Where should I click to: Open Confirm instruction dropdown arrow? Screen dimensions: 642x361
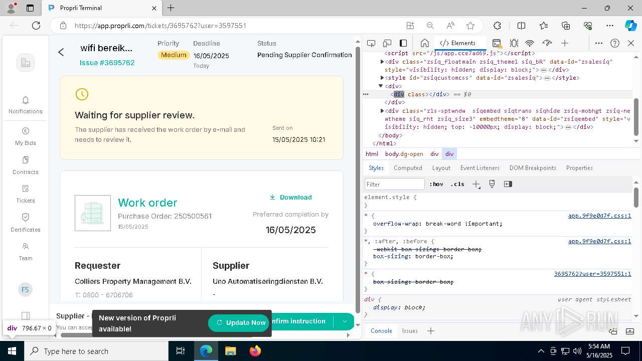(x=345, y=321)
